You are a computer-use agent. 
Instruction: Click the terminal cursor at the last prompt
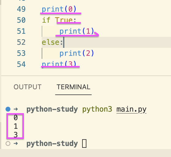[x=84, y=144]
